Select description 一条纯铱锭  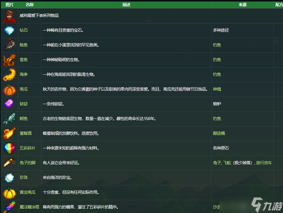[53, 104]
